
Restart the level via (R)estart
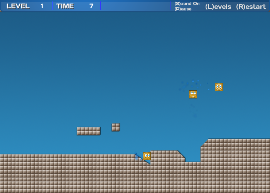click(x=251, y=7)
